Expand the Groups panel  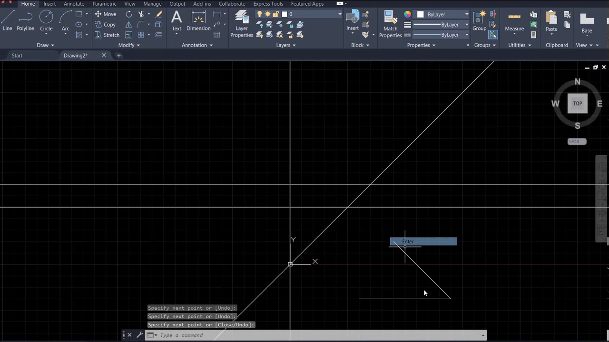click(x=485, y=45)
